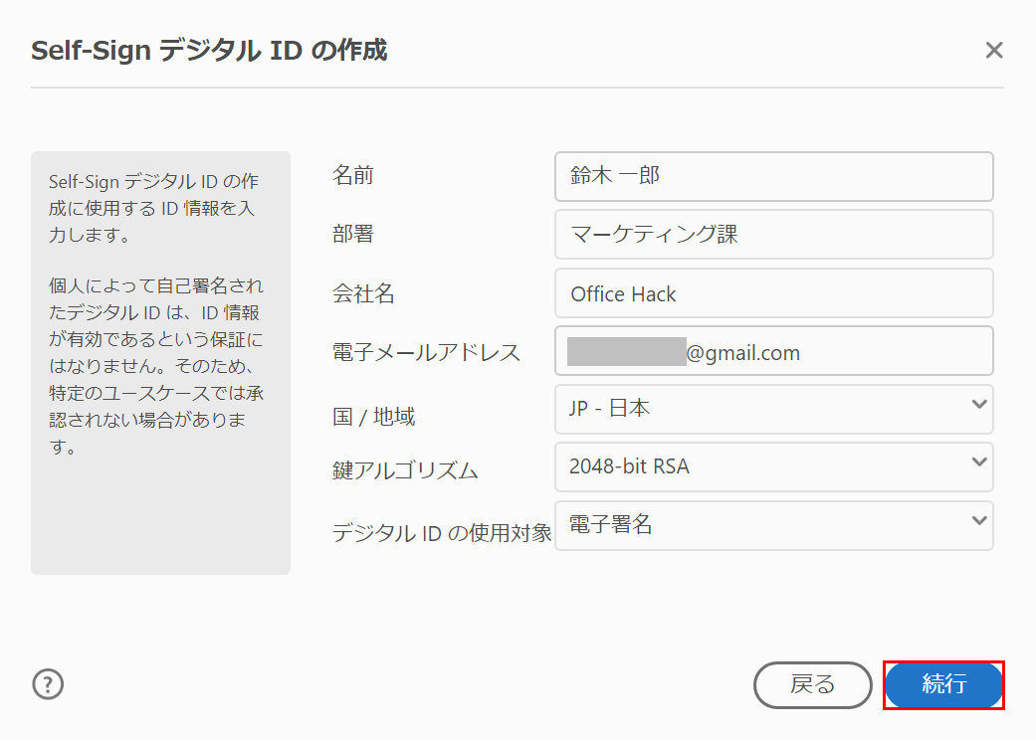The width and height of the screenshot is (1036, 740).
Task: Click the 電子メールアドレス label text
Action: (426, 352)
